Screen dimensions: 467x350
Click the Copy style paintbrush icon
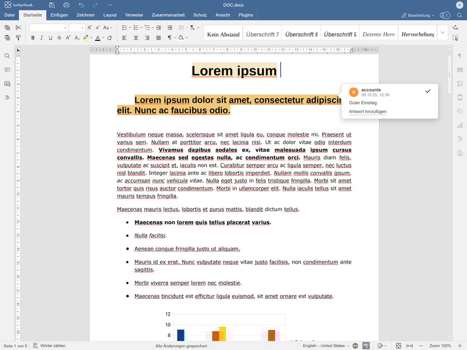[x=18, y=38]
